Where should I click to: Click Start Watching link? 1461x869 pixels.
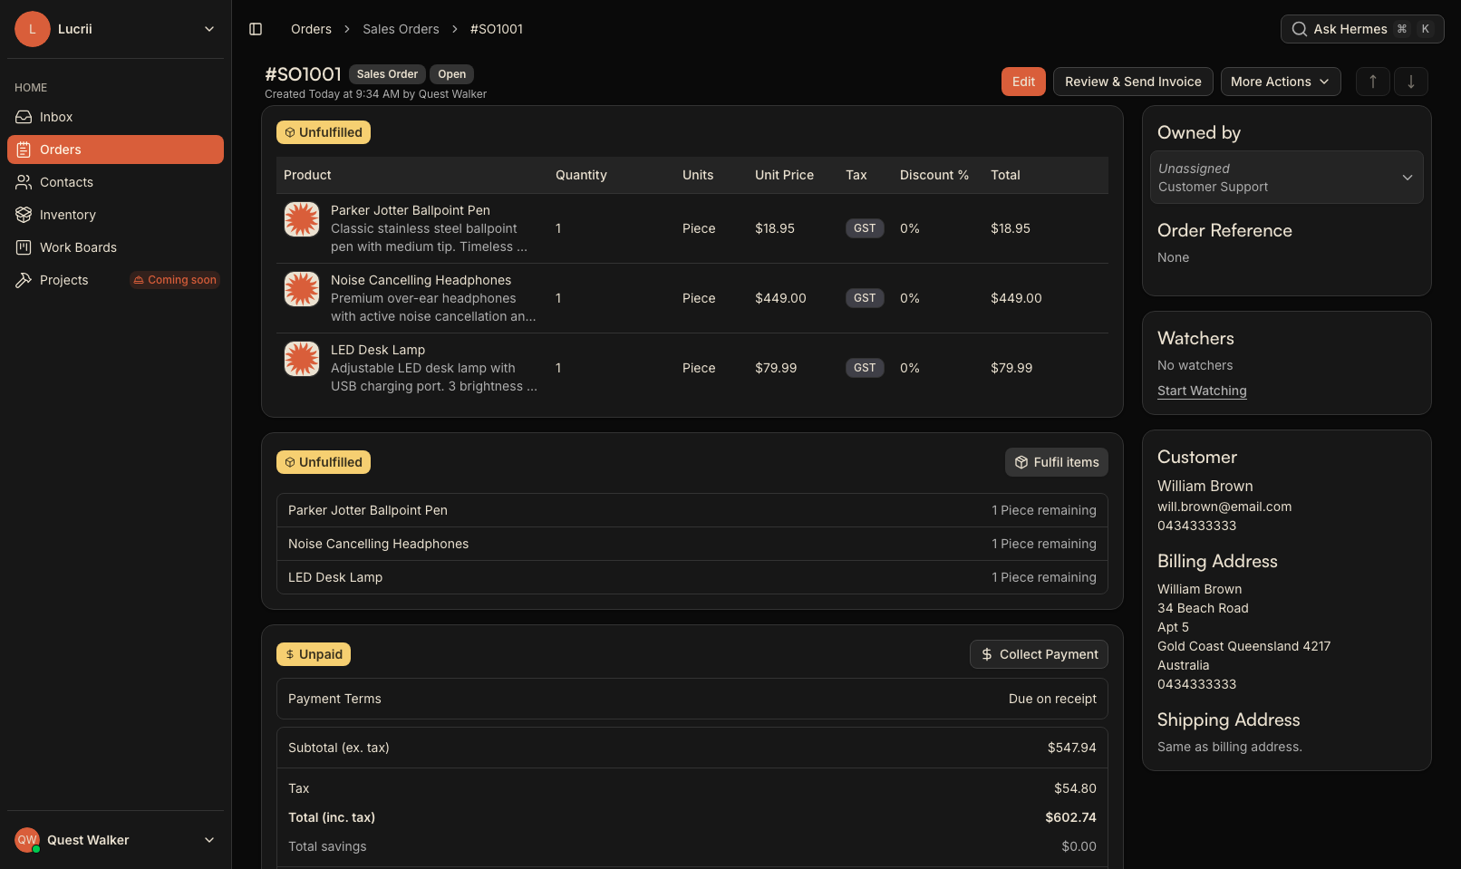tap(1202, 391)
